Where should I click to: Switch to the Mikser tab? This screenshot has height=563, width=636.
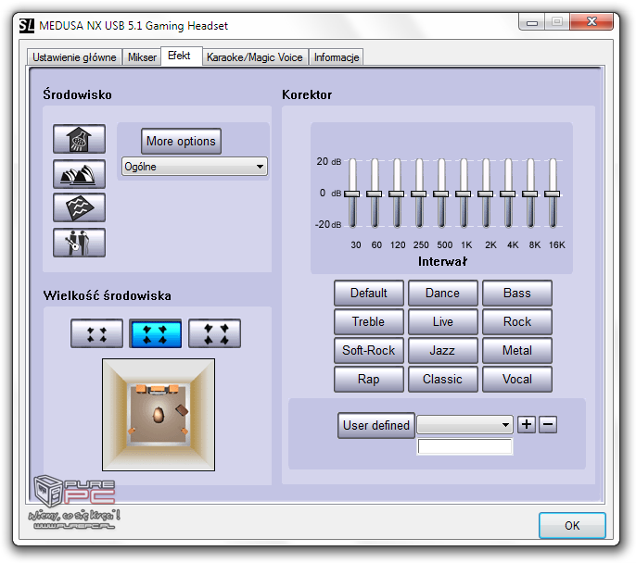pyautogui.click(x=142, y=57)
